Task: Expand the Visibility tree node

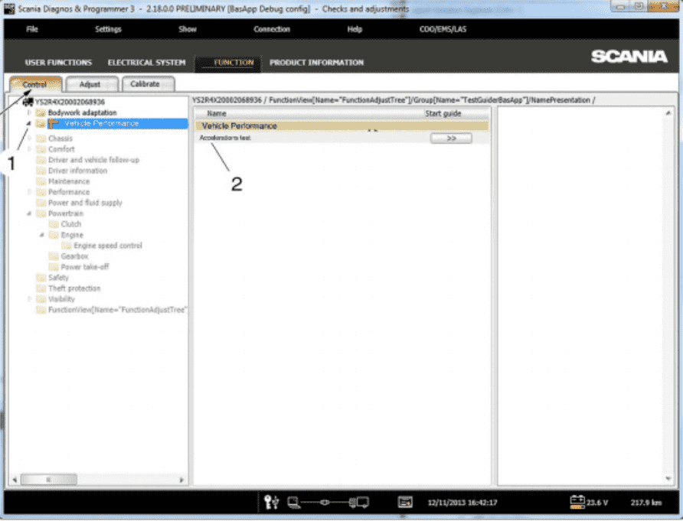Action: pos(30,300)
